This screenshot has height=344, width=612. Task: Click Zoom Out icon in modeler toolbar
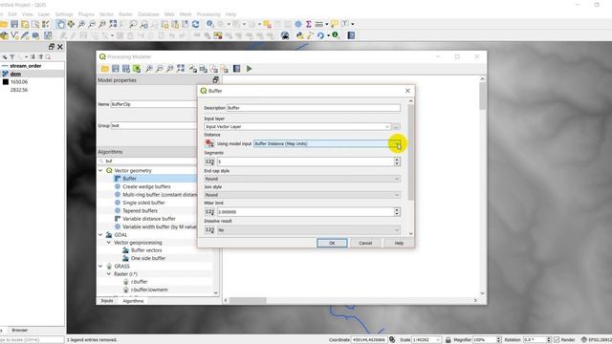point(160,69)
